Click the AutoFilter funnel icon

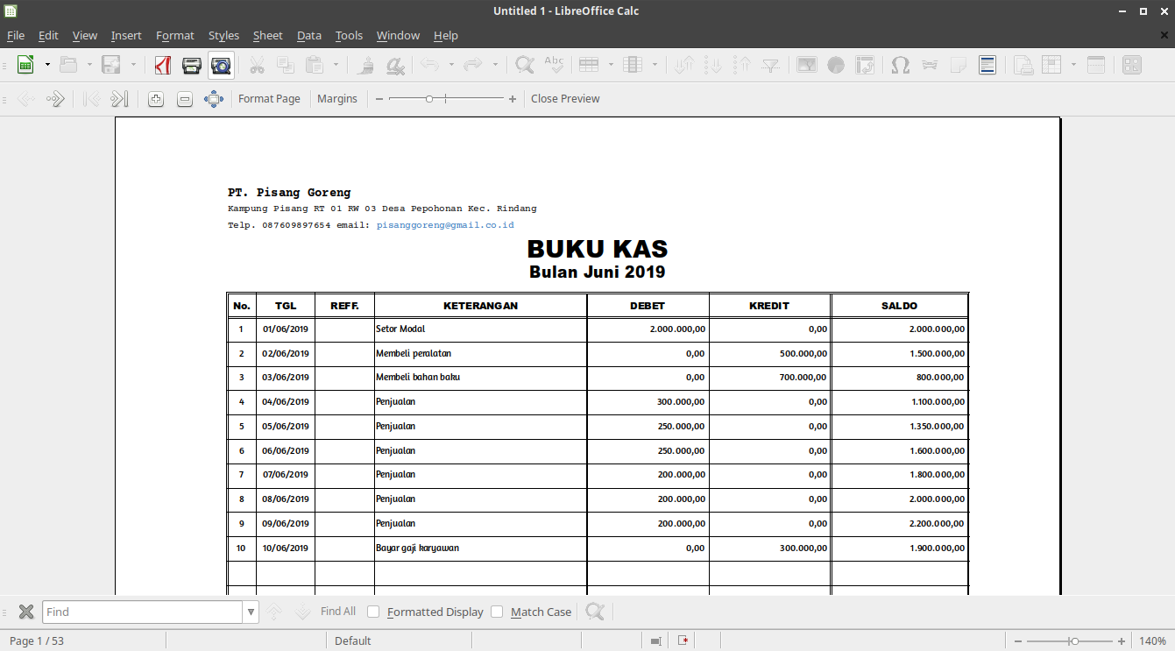click(770, 65)
